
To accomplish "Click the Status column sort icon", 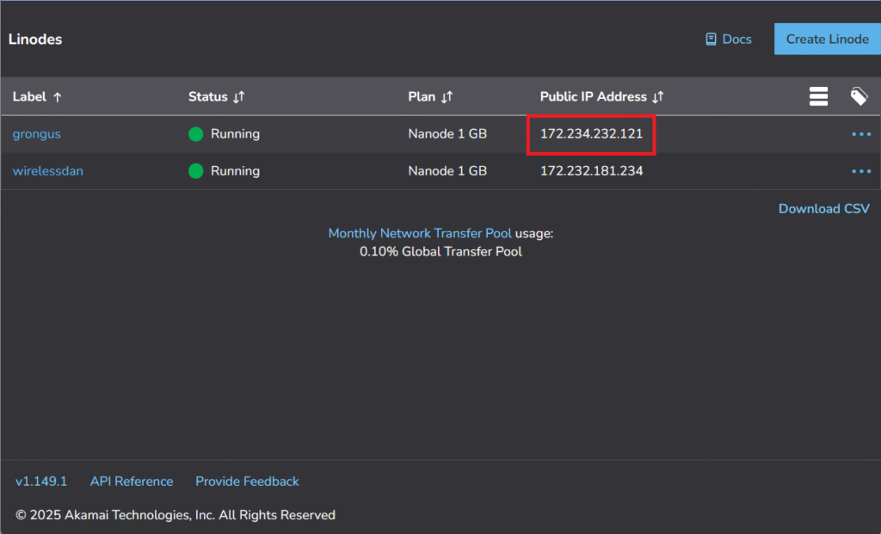I will pos(239,97).
